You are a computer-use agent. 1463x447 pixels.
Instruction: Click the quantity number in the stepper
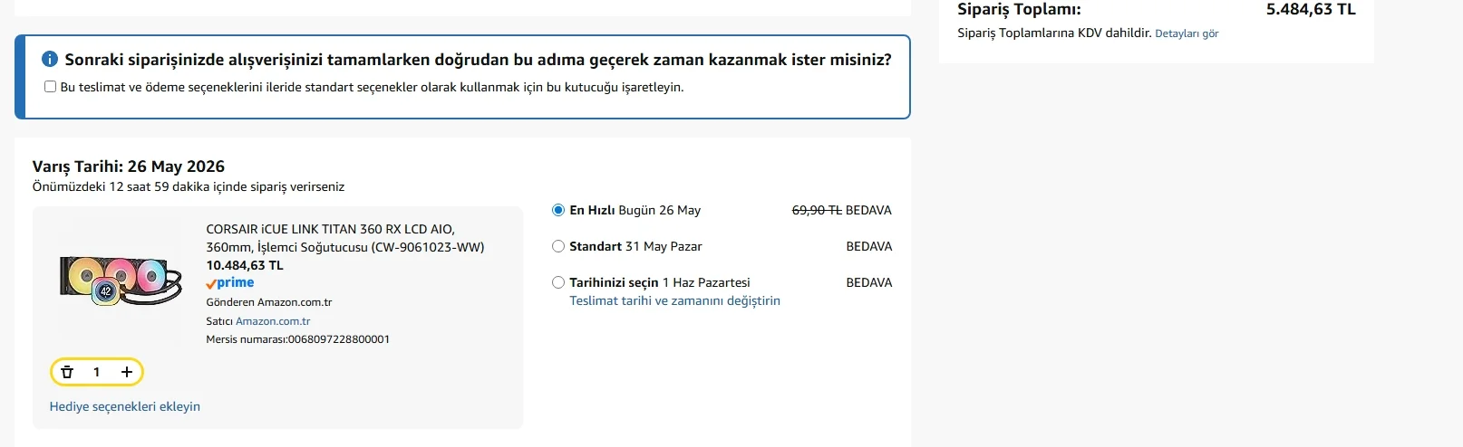pyautogui.click(x=97, y=372)
